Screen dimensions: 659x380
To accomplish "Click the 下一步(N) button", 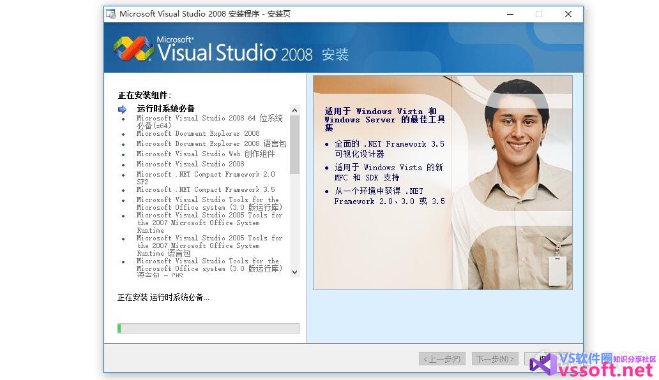I will 495,358.
